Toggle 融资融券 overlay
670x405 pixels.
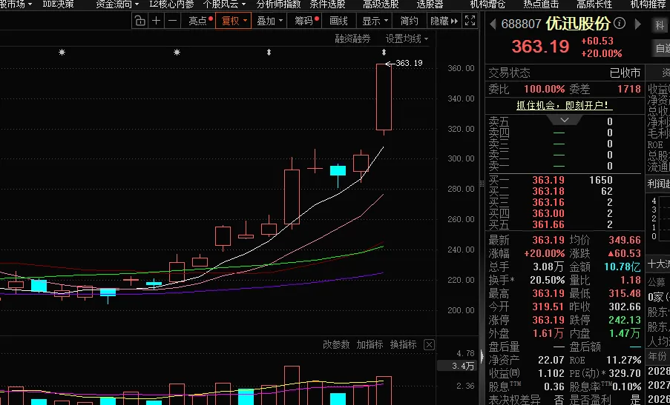(x=352, y=39)
